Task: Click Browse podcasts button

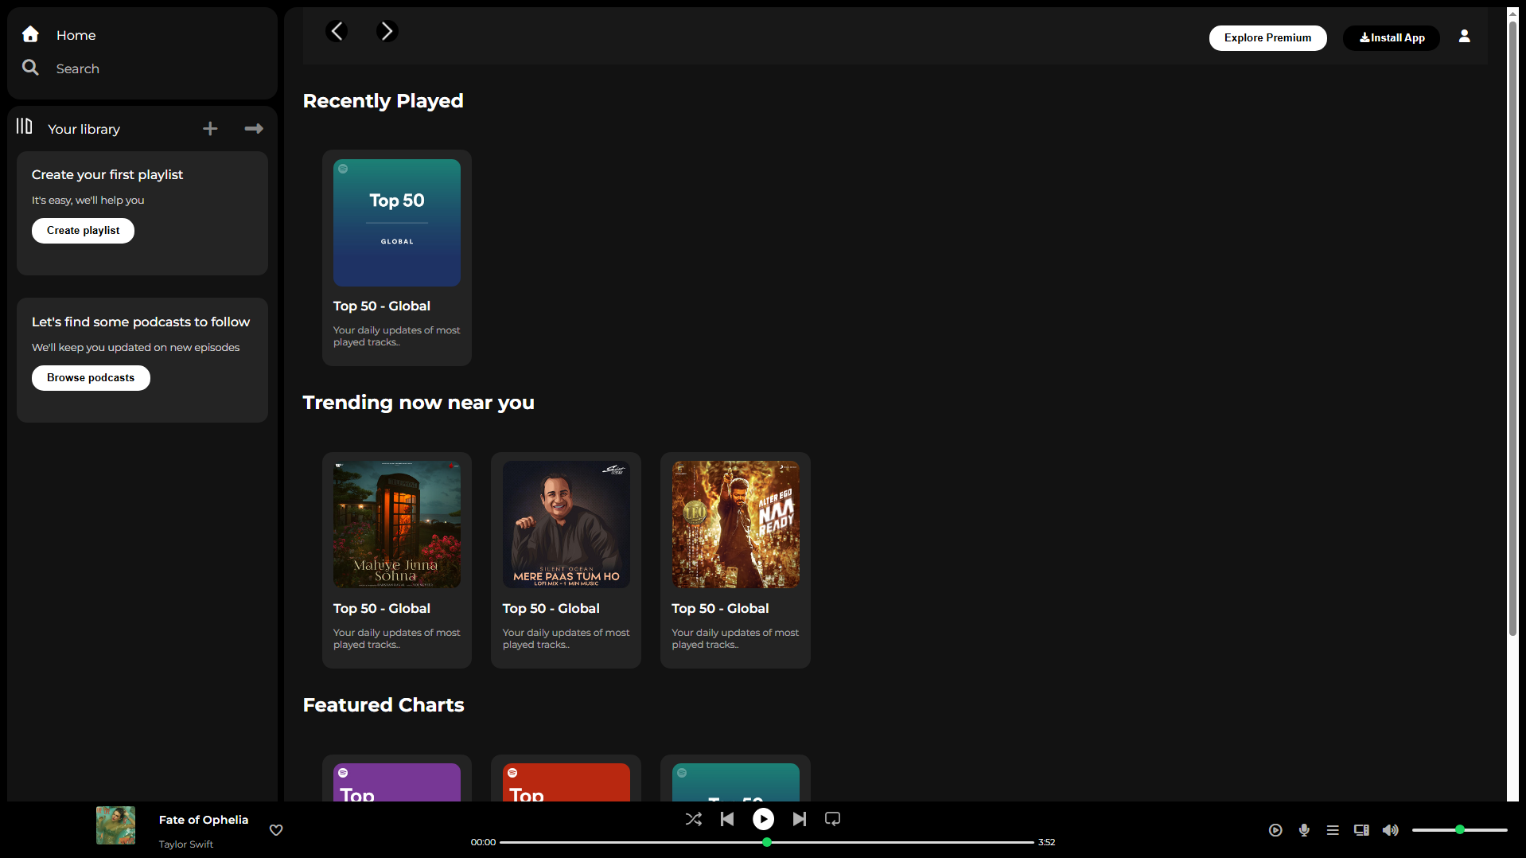Action: (91, 378)
